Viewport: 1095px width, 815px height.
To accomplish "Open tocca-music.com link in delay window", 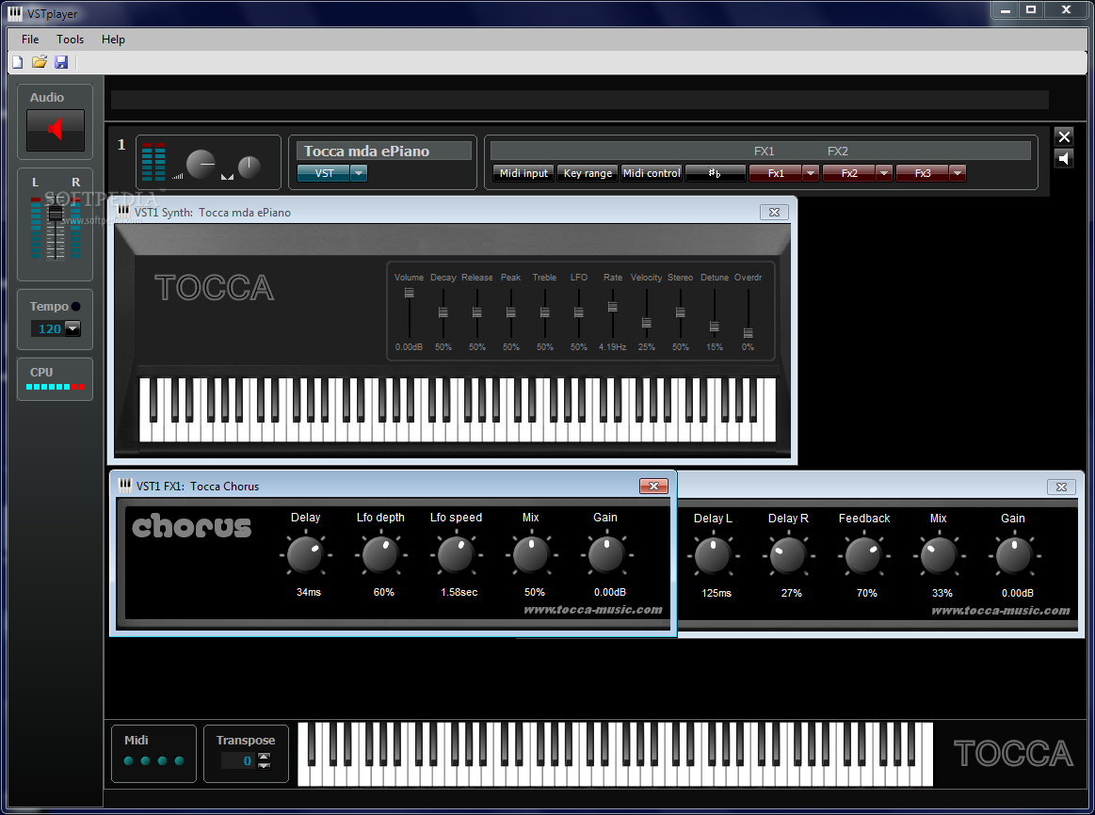I will pyautogui.click(x=1001, y=611).
